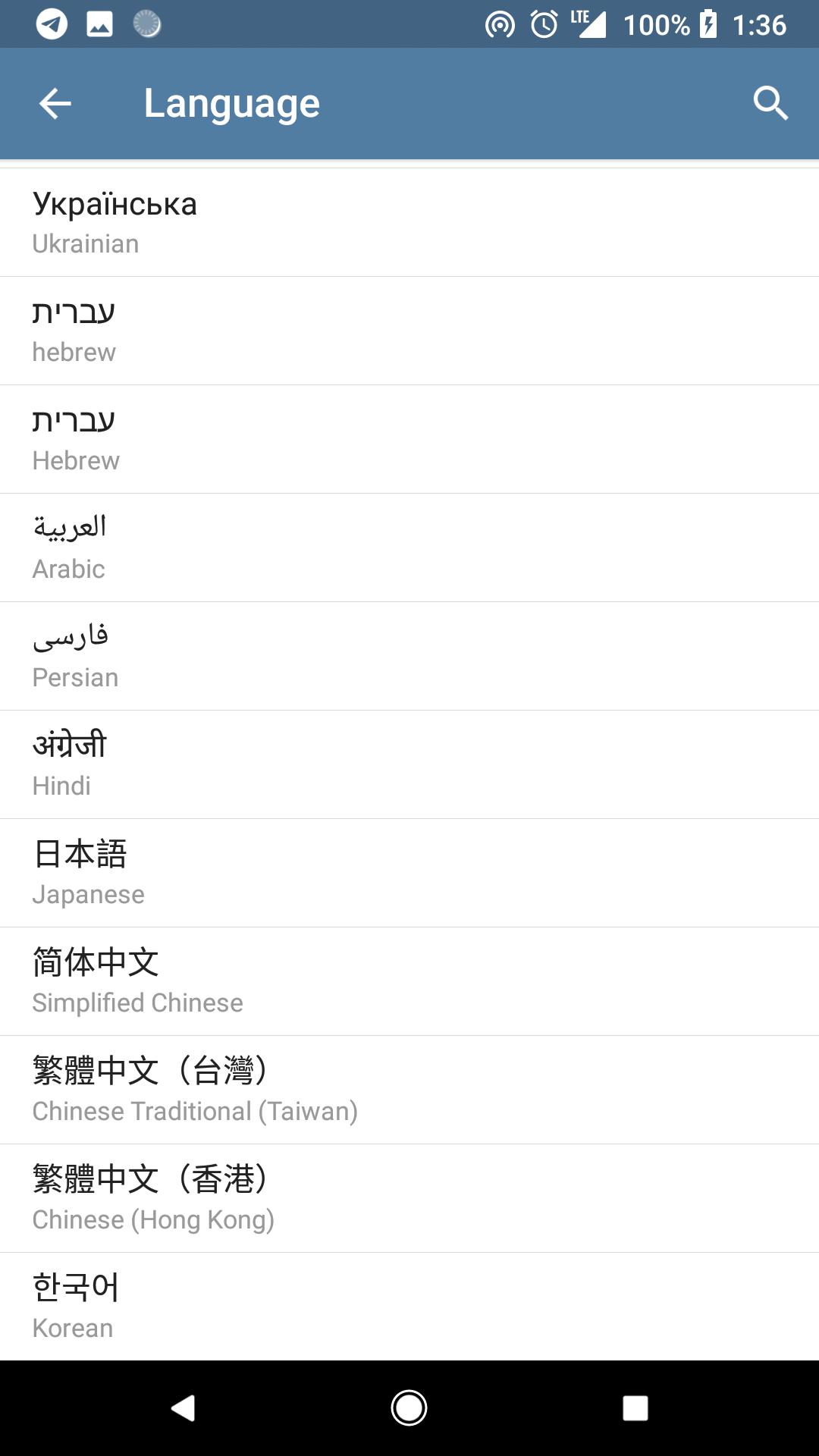Select Arabic language
Screen dimensions: 819x1456
409,548
